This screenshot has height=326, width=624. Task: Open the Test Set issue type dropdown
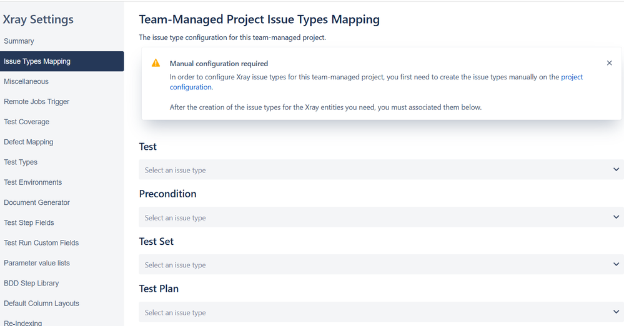coord(381,264)
